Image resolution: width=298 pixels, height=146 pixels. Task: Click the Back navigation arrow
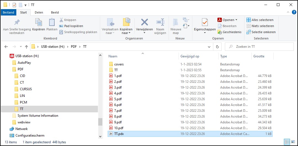click(x=6, y=47)
